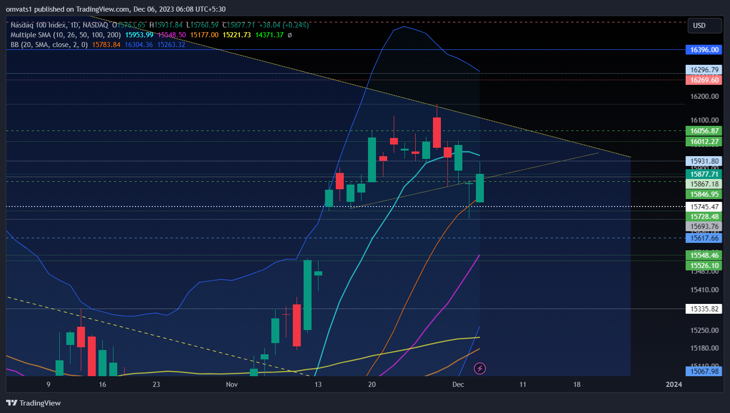Click the green 15548.46 price label
Screen dimensions: 730x413
704,255
